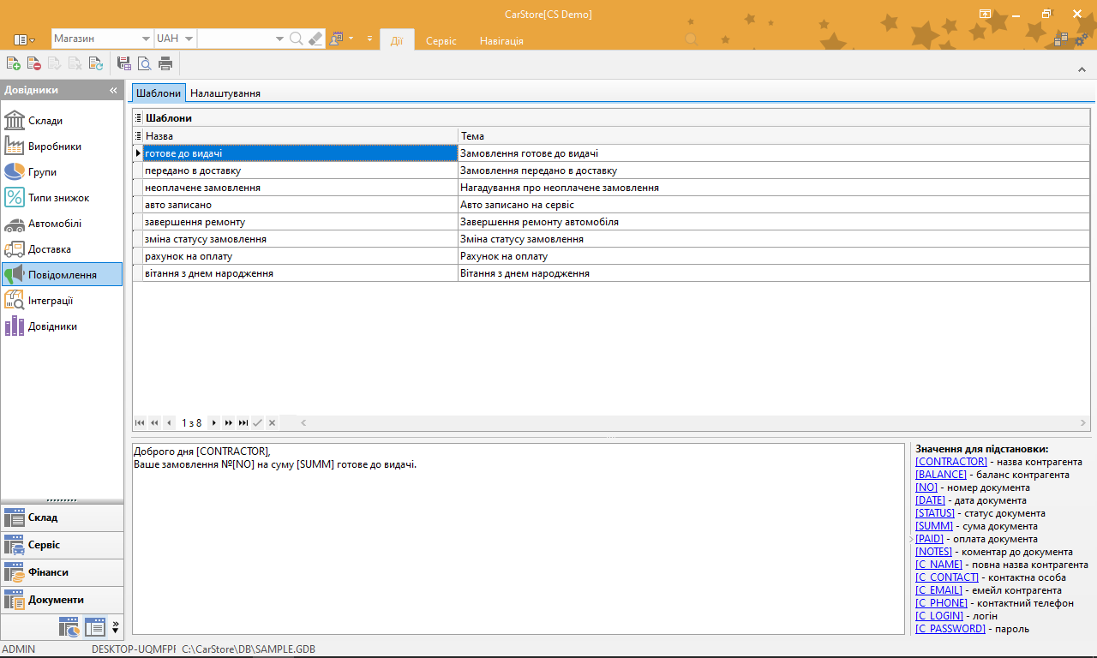The height and width of the screenshot is (658, 1097).
Task: Click the delete record toolbar icon
Action: pyautogui.click(x=33, y=63)
